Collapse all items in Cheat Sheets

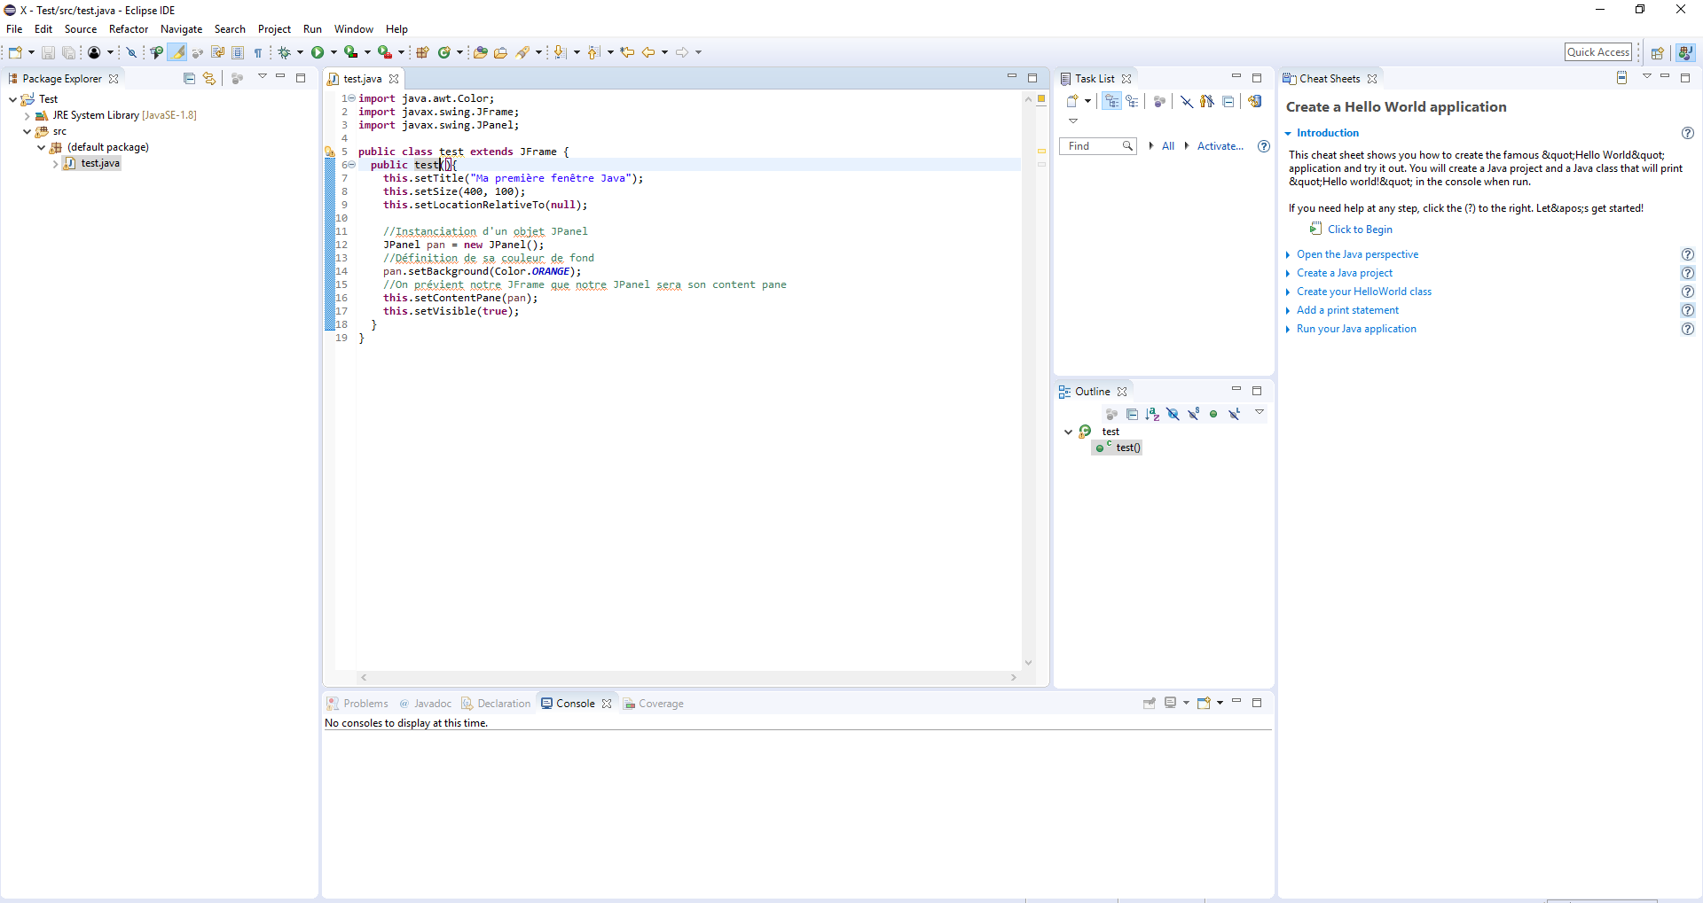tap(1621, 78)
